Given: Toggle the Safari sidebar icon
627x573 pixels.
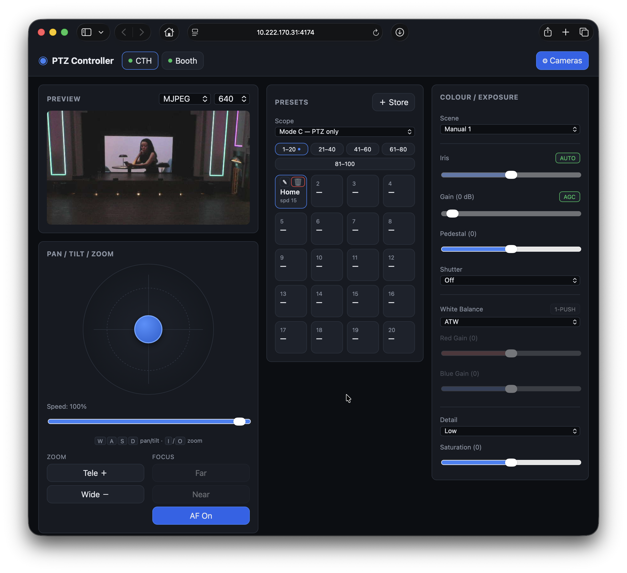Looking at the screenshot, I should pos(86,32).
